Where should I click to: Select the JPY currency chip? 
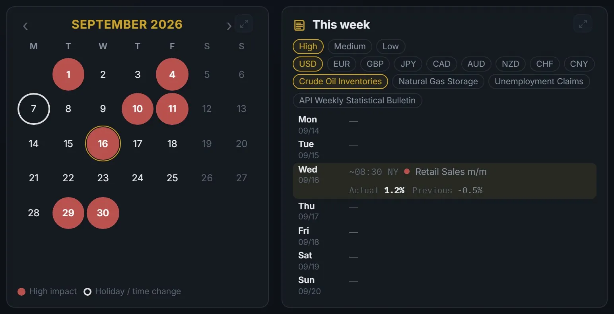(408, 64)
